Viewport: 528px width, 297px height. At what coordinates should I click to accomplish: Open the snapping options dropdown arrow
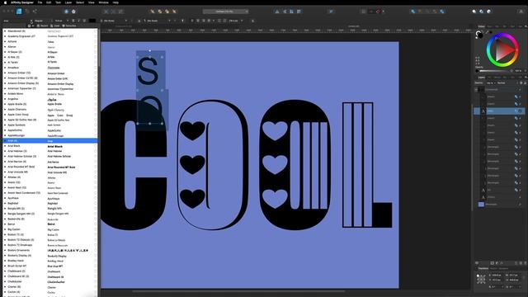click(x=383, y=12)
